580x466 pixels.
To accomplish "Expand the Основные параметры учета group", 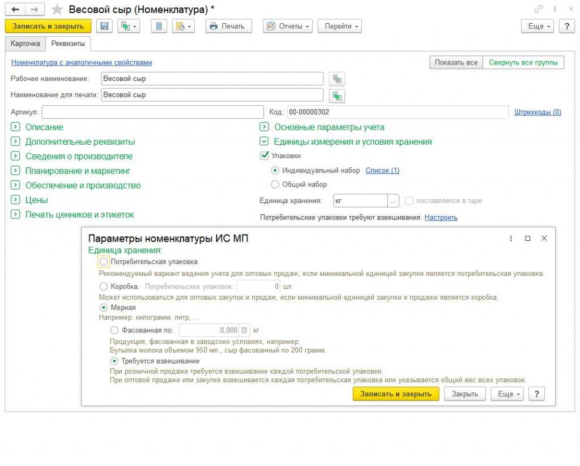I will tap(264, 127).
